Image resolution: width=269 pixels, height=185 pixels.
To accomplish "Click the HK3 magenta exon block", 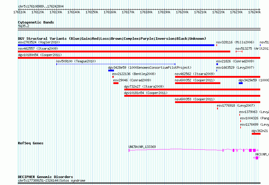I will coord(257,158).
